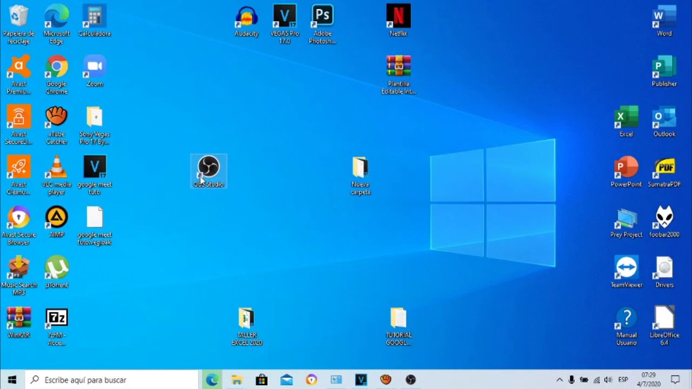This screenshot has height=389, width=692.
Task: Select the Avast Premium icon
Action: [x=18, y=75]
